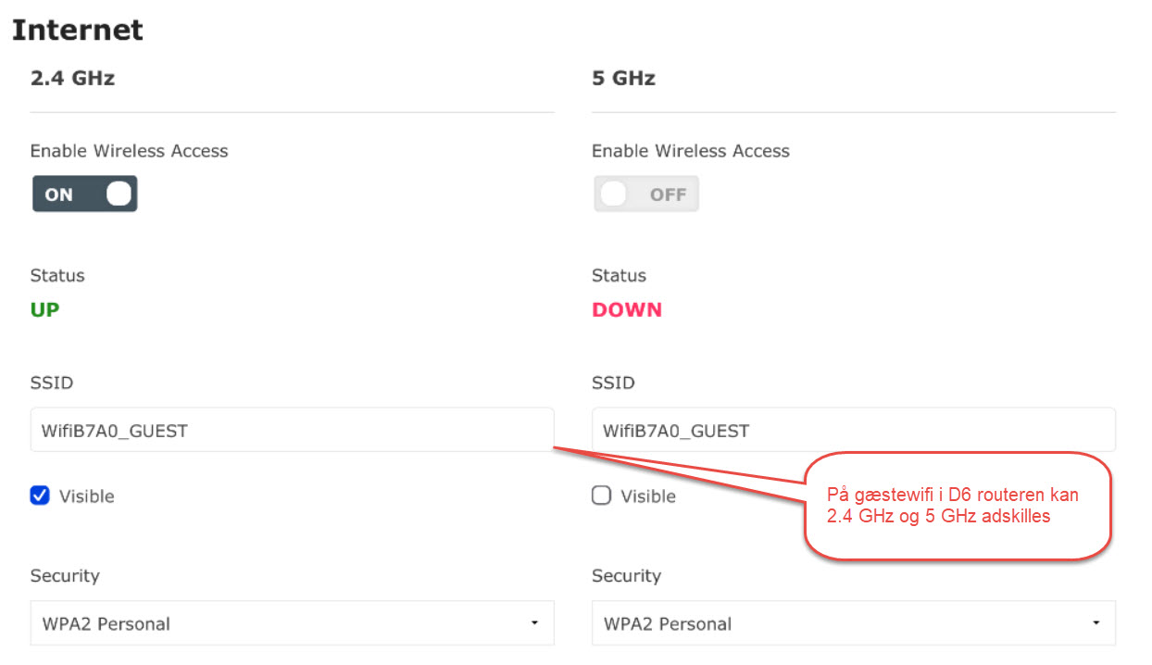Click the 5 GHz Enable Wireless Access label
Image resolution: width=1152 pixels, height=665 pixels.
pos(691,151)
